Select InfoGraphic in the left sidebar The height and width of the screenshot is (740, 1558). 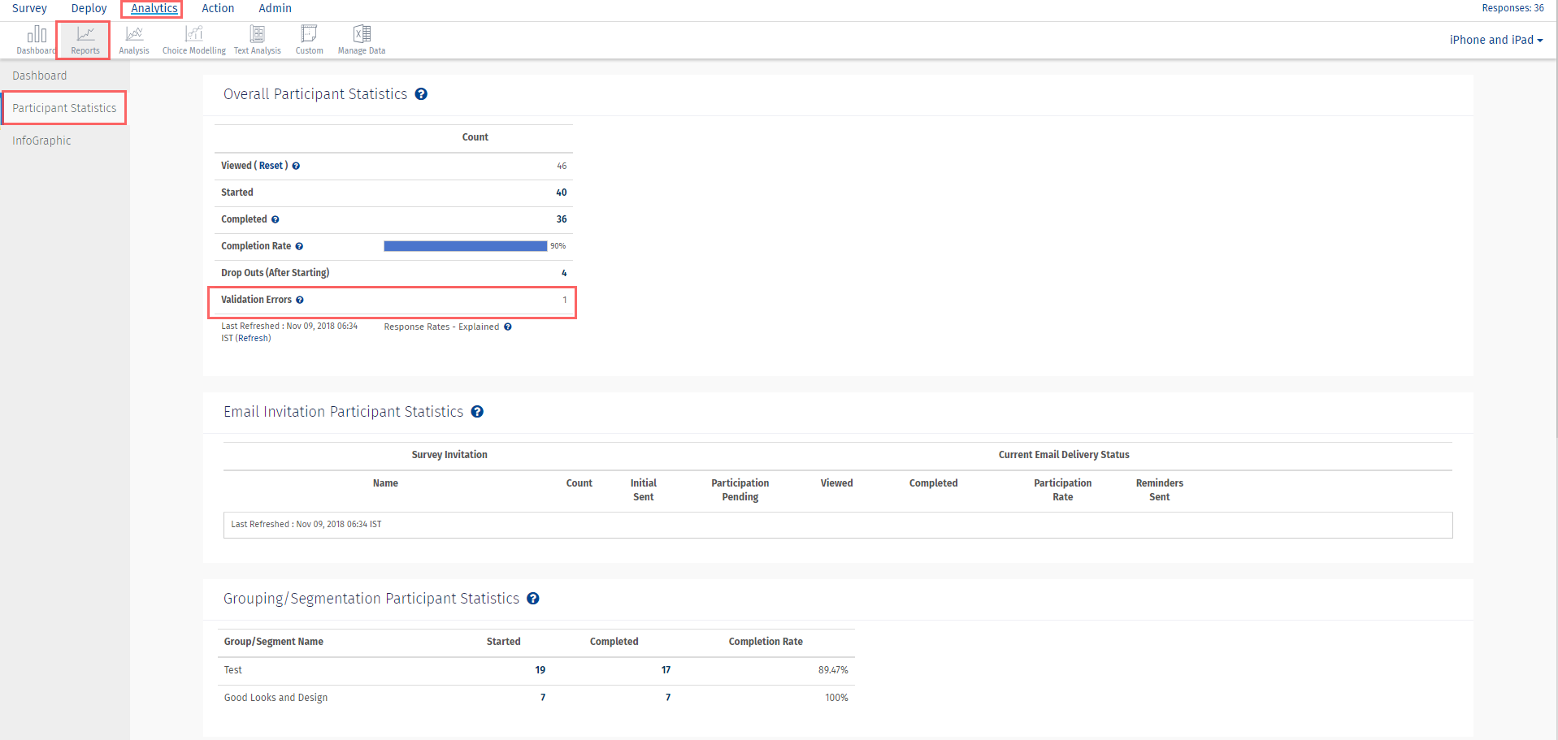(x=41, y=141)
